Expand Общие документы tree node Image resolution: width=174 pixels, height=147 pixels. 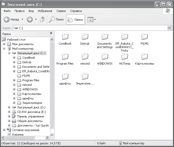coord(9,121)
